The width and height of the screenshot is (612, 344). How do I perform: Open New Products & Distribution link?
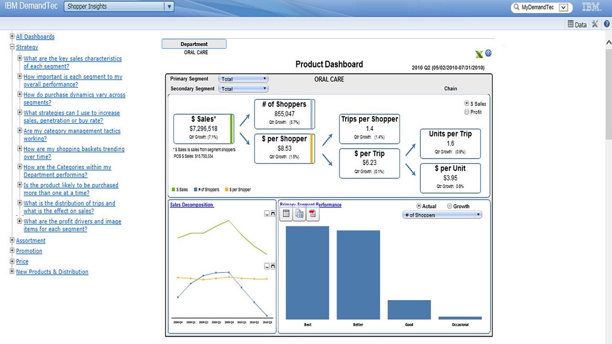52,272
